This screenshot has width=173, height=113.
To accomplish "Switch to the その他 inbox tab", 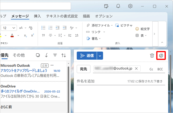I will (19, 55).
